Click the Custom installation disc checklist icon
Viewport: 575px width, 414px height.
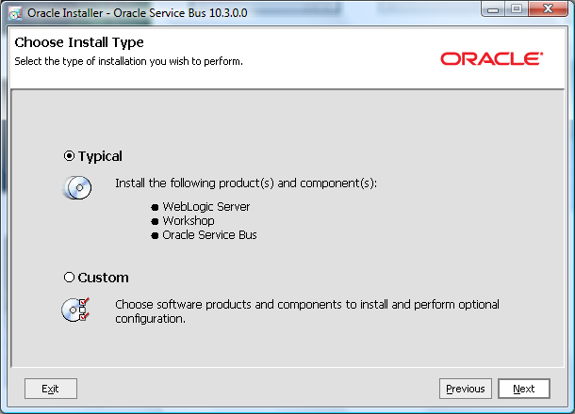pyautogui.click(x=75, y=310)
